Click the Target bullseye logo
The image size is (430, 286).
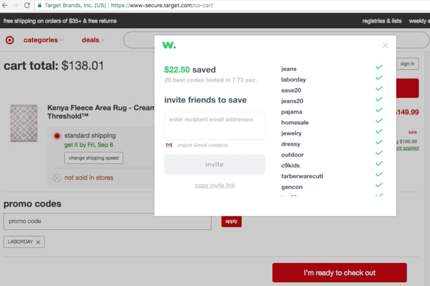point(9,40)
